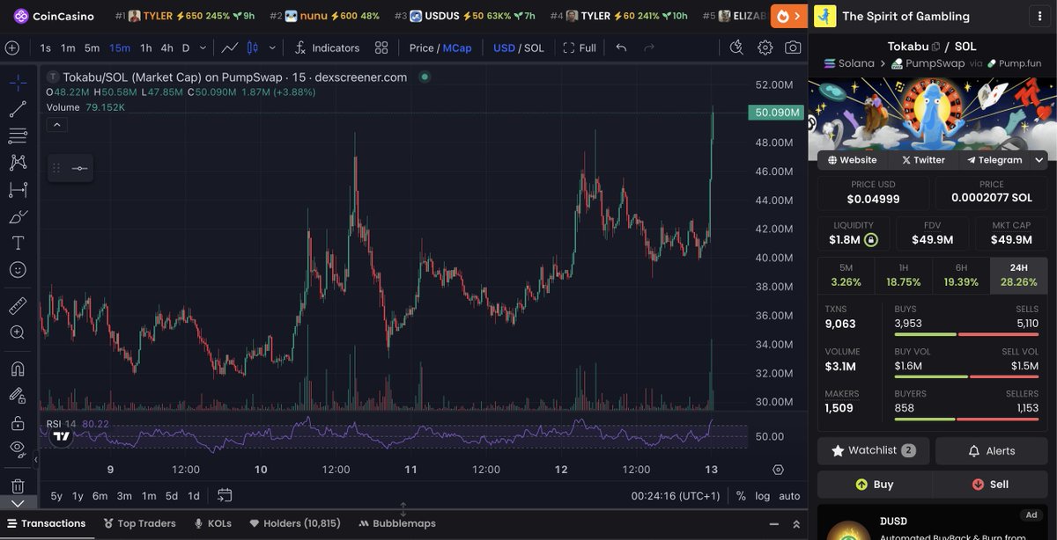The width and height of the screenshot is (1057, 540).
Task: Click the 50.090M current price label
Action: 776,113
